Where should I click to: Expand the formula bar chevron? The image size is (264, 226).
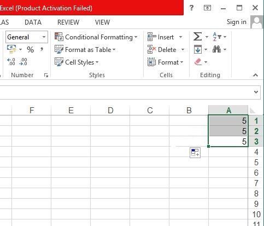coord(256,92)
